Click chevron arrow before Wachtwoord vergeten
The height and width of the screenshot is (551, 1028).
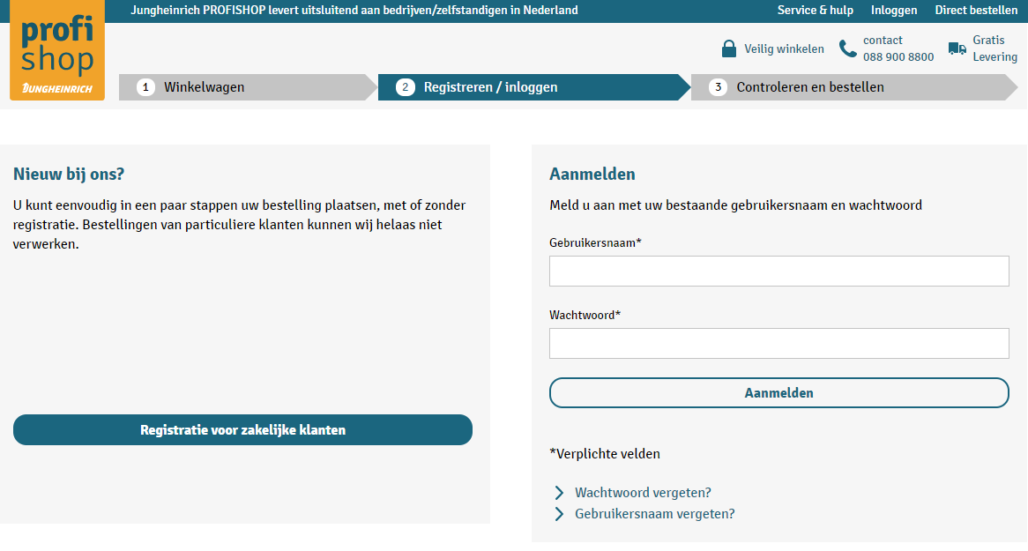click(x=559, y=493)
